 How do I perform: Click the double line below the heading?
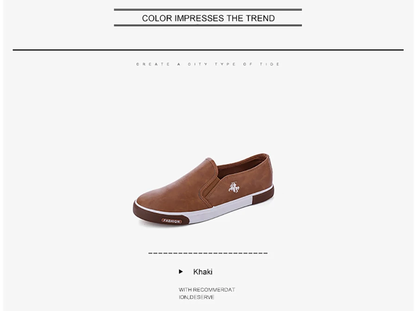pyautogui.click(x=208, y=25)
